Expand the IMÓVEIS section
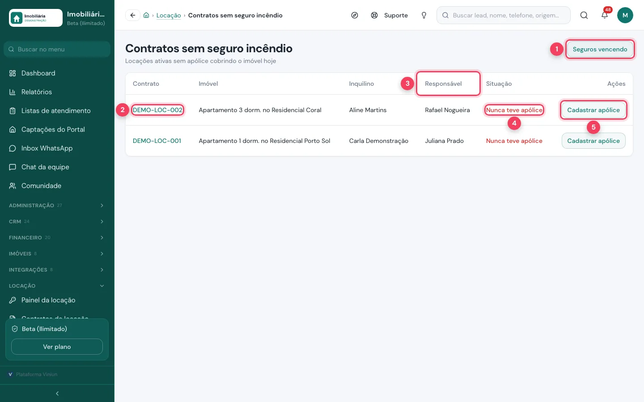 [x=57, y=254]
